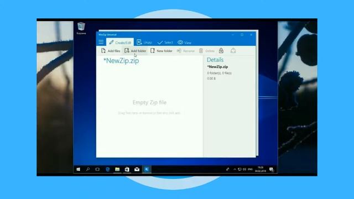Open the WinZip hamburger menu

pyautogui.click(x=101, y=42)
